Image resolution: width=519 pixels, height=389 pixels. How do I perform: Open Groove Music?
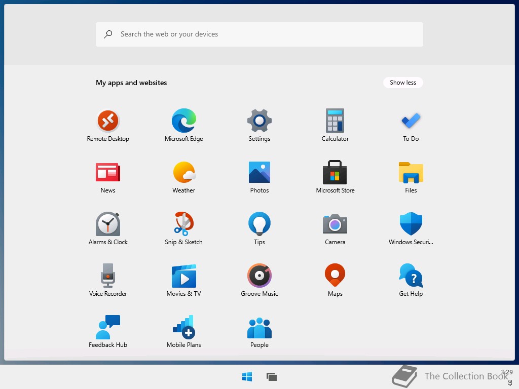point(259,280)
